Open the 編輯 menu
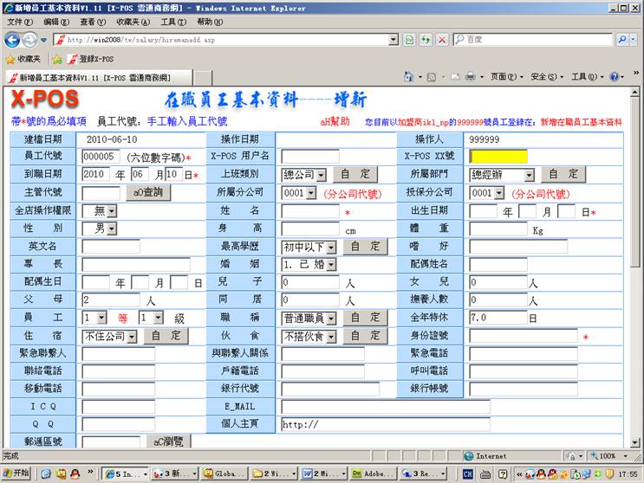 coord(56,22)
